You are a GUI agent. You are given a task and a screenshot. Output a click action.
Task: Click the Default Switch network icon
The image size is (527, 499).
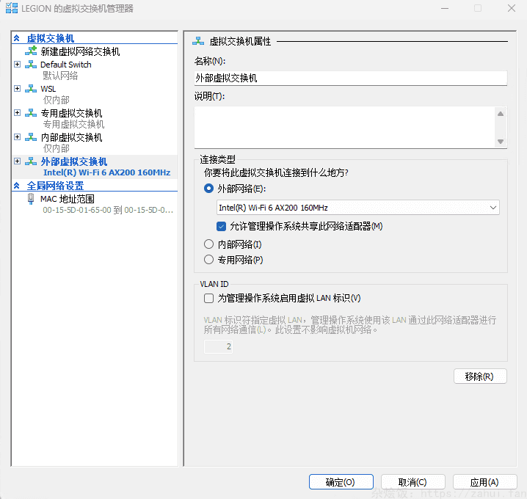[31, 65]
